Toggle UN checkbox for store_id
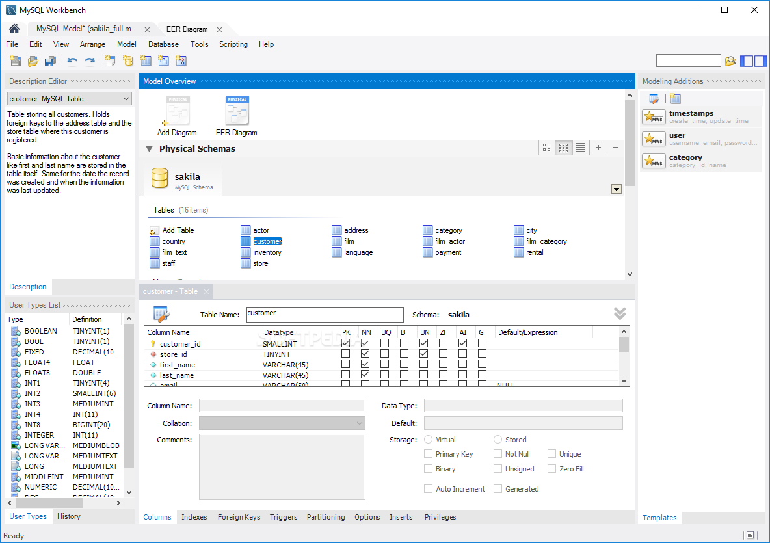This screenshot has width=770, height=543. tap(424, 354)
